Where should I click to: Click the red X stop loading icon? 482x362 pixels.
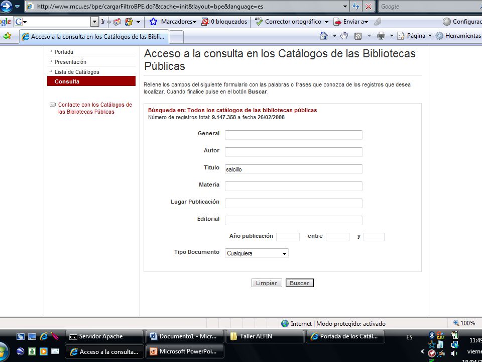pos(368,7)
